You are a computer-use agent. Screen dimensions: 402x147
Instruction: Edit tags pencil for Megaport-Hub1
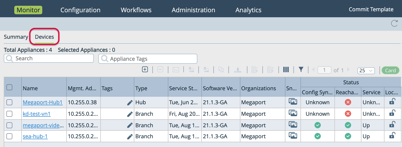tap(130, 102)
